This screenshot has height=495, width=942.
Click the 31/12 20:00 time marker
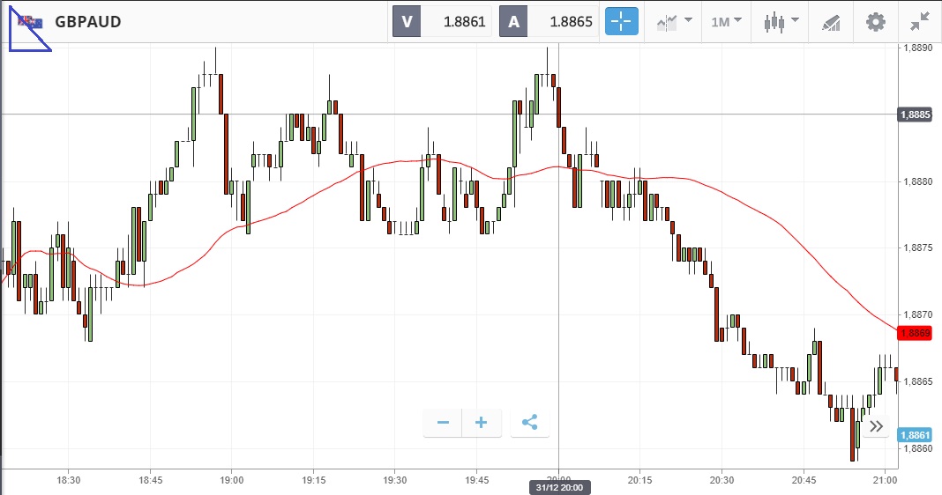coord(558,487)
